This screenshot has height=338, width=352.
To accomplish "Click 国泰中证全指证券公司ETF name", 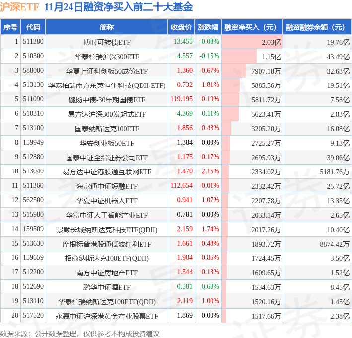I will click(x=107, y=157).
